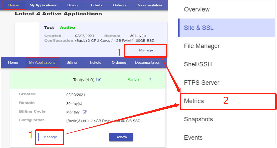Select the red-outlined My Applications tab
The image size is (277, 148).
(x=42, y=62)
